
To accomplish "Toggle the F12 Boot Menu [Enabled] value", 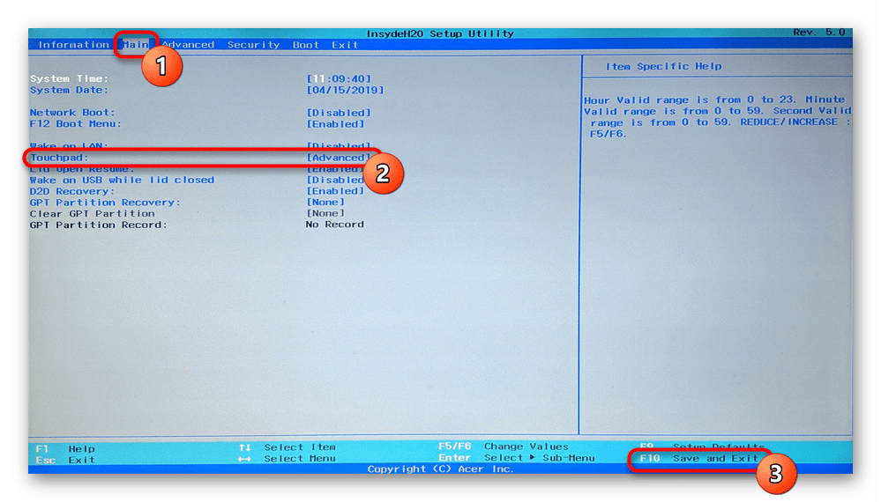I will 336,124.
